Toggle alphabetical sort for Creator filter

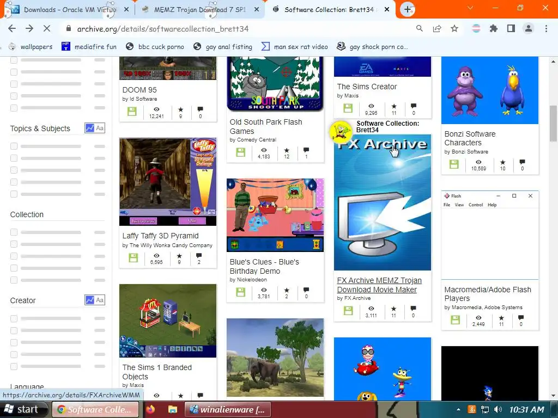pos(100,300)
